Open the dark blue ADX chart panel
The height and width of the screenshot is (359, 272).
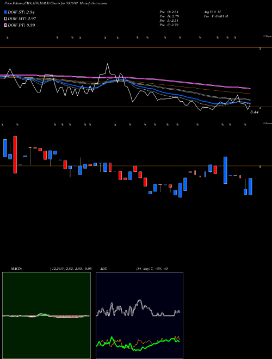tap(139, 315)
